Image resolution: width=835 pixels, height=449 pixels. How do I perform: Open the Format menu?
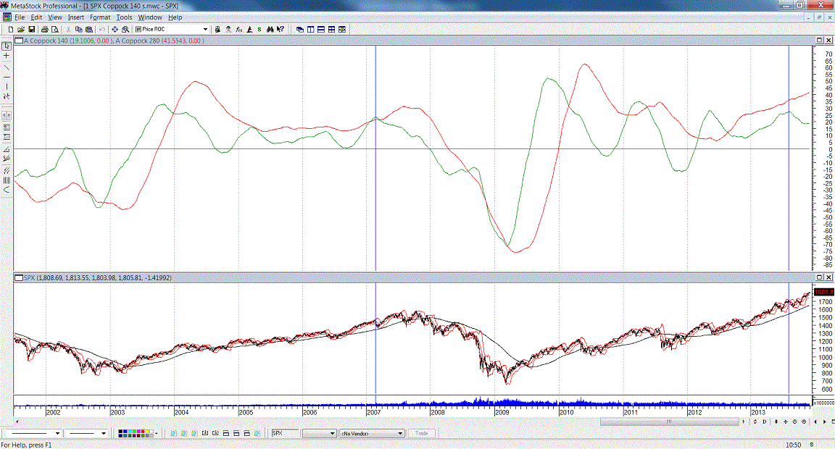coord(100,17)
